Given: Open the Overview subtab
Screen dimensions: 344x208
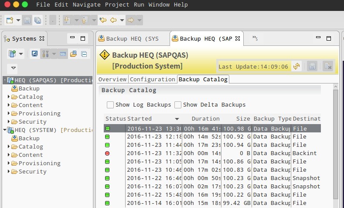Looking at the screenshot, I should click(x=112, y=80).
